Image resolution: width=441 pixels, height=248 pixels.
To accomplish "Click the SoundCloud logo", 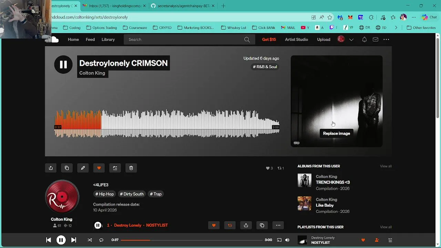I will (x=52, y=40).
